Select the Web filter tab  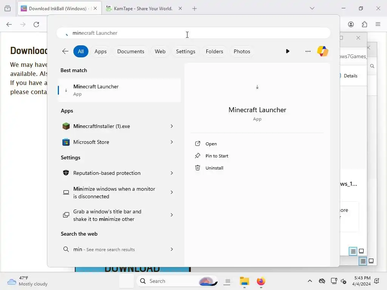(x=160, y=51)
